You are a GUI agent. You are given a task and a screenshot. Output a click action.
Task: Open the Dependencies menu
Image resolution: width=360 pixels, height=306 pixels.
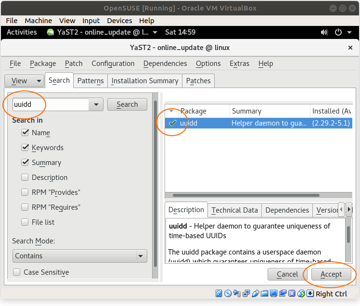point(165,64)
